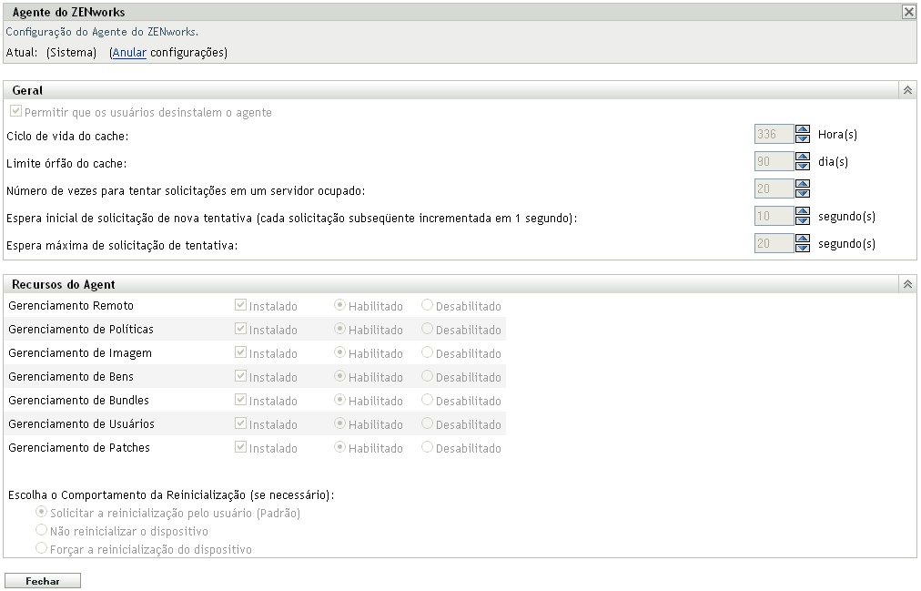Toggle Instalado for Gerenciamento de Patches
This screenshot has height=591, width=921.
tap(240, 446)
